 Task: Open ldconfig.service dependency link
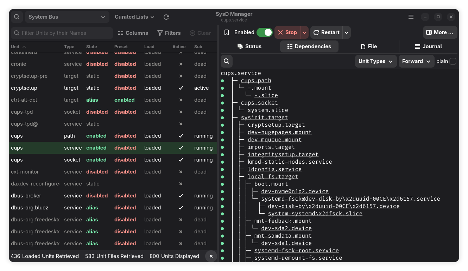pos(274,169)
